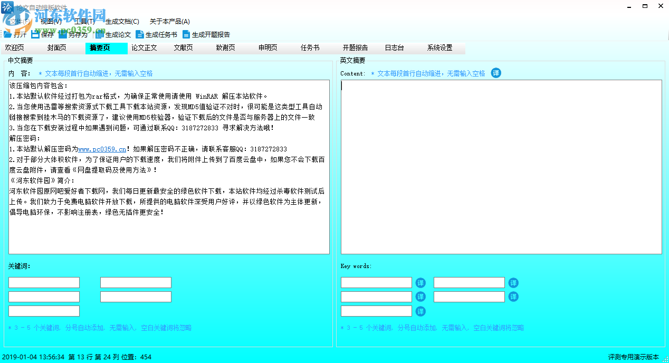Click the Save (保存) toolbar icon
Image resolution: width=669 pixels, height=363 pixels.
[35, 34]
